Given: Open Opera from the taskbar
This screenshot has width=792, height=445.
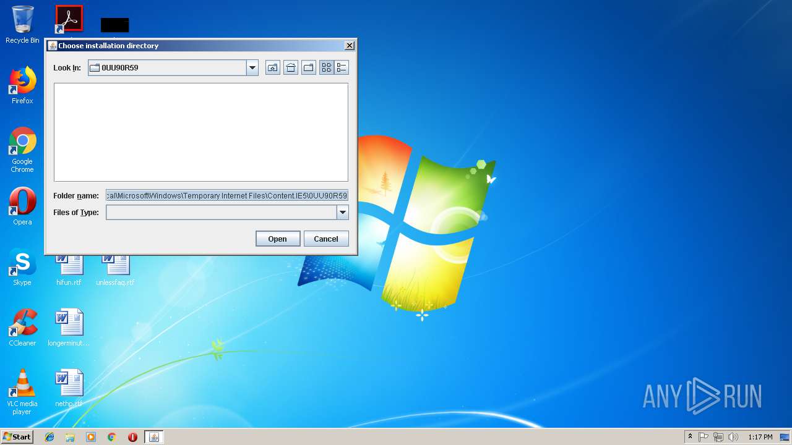Looking at the screenshot, I should [x=132, y=437].
